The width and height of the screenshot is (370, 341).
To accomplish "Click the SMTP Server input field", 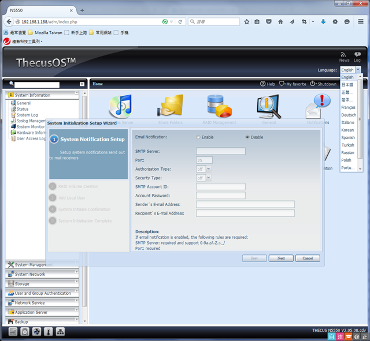I will pyautogui.click(x=221, y=151).
